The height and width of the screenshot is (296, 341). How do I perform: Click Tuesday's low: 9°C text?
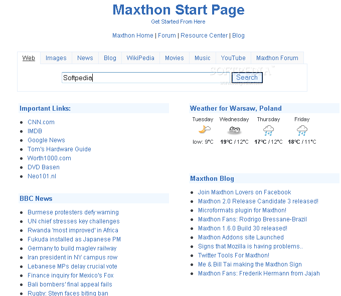[203, 142]
